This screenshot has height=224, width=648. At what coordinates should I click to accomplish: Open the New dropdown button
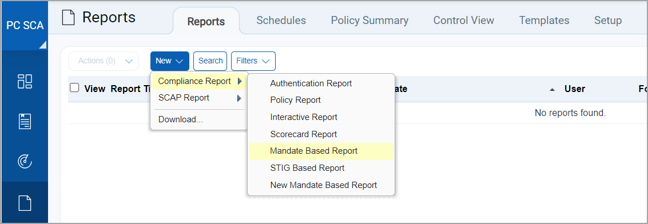(x=169, y=61)
